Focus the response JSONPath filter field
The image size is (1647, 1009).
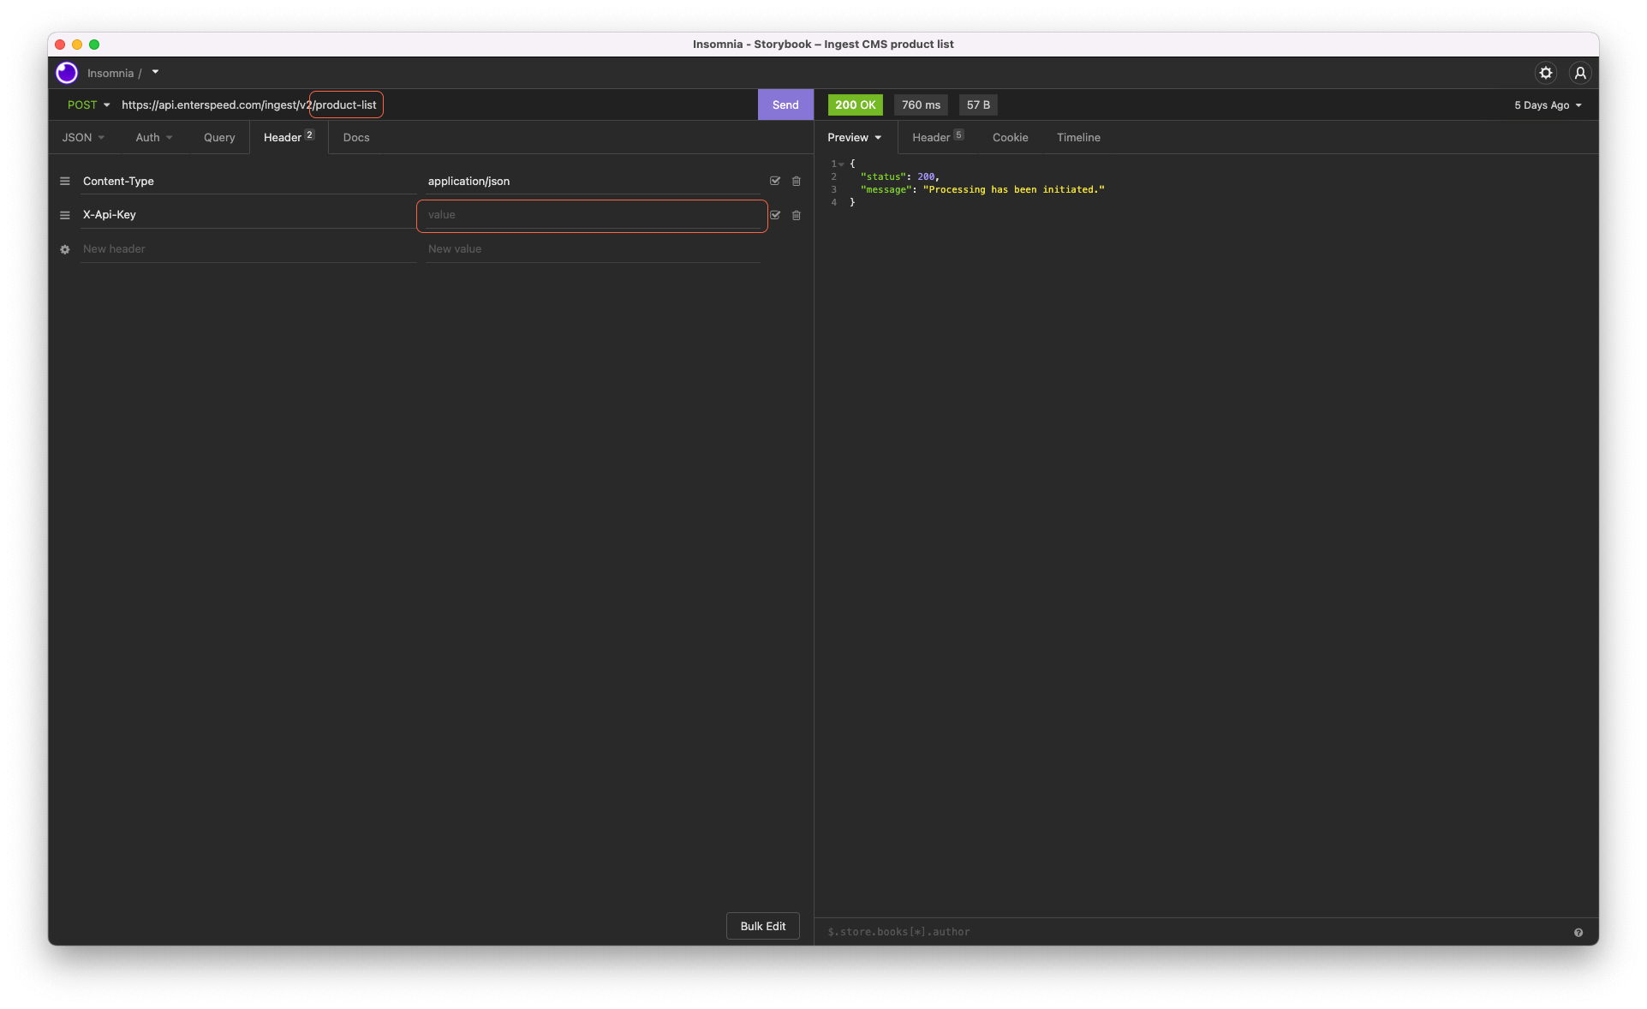coord(1195,932)
